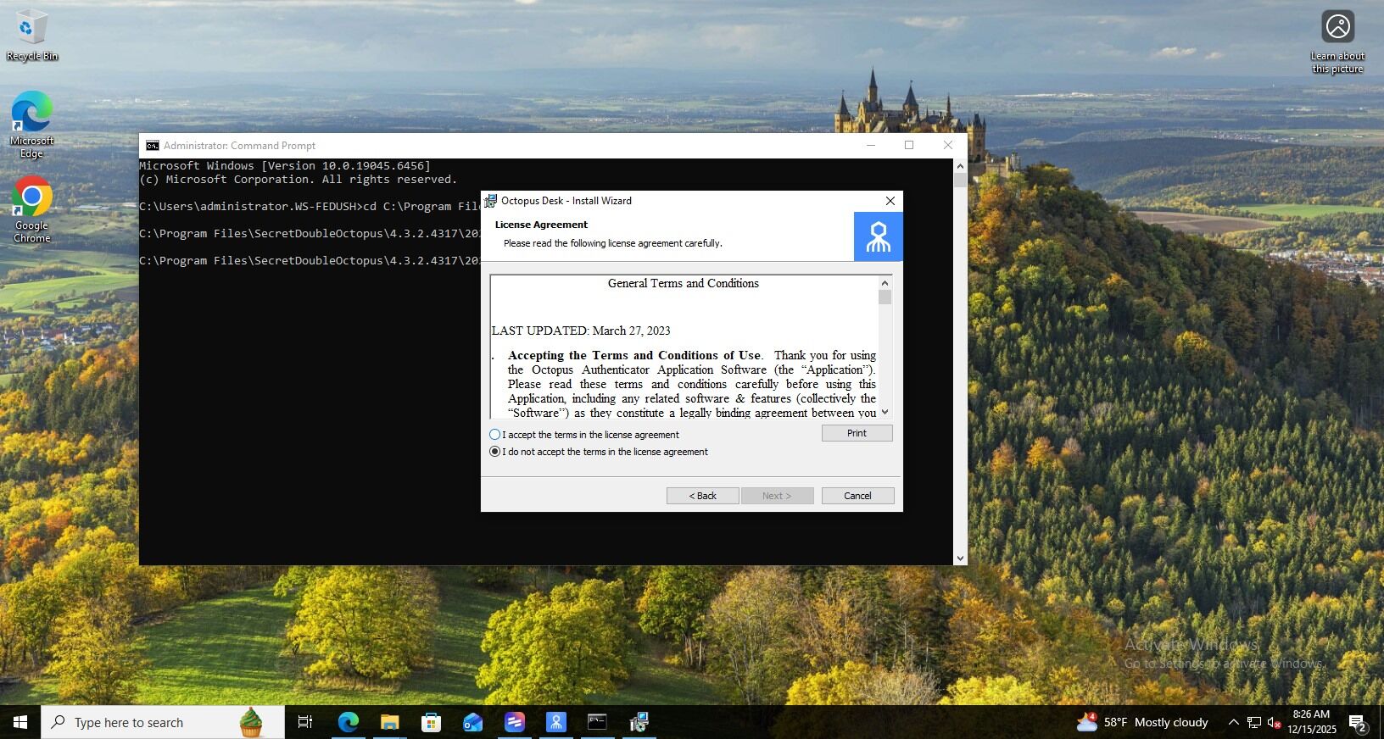The width and height of the screenshot is (1384, 739).
Task: Switch to Command Prompt taskbar icon
Action: (x=598, y=722)
